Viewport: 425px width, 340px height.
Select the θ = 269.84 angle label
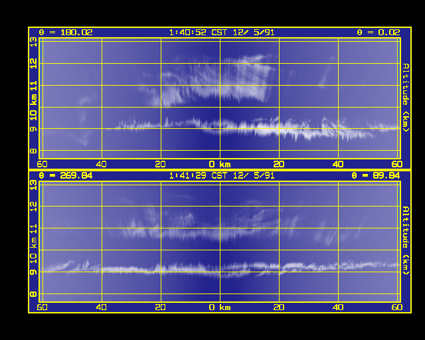pos(66,176)
